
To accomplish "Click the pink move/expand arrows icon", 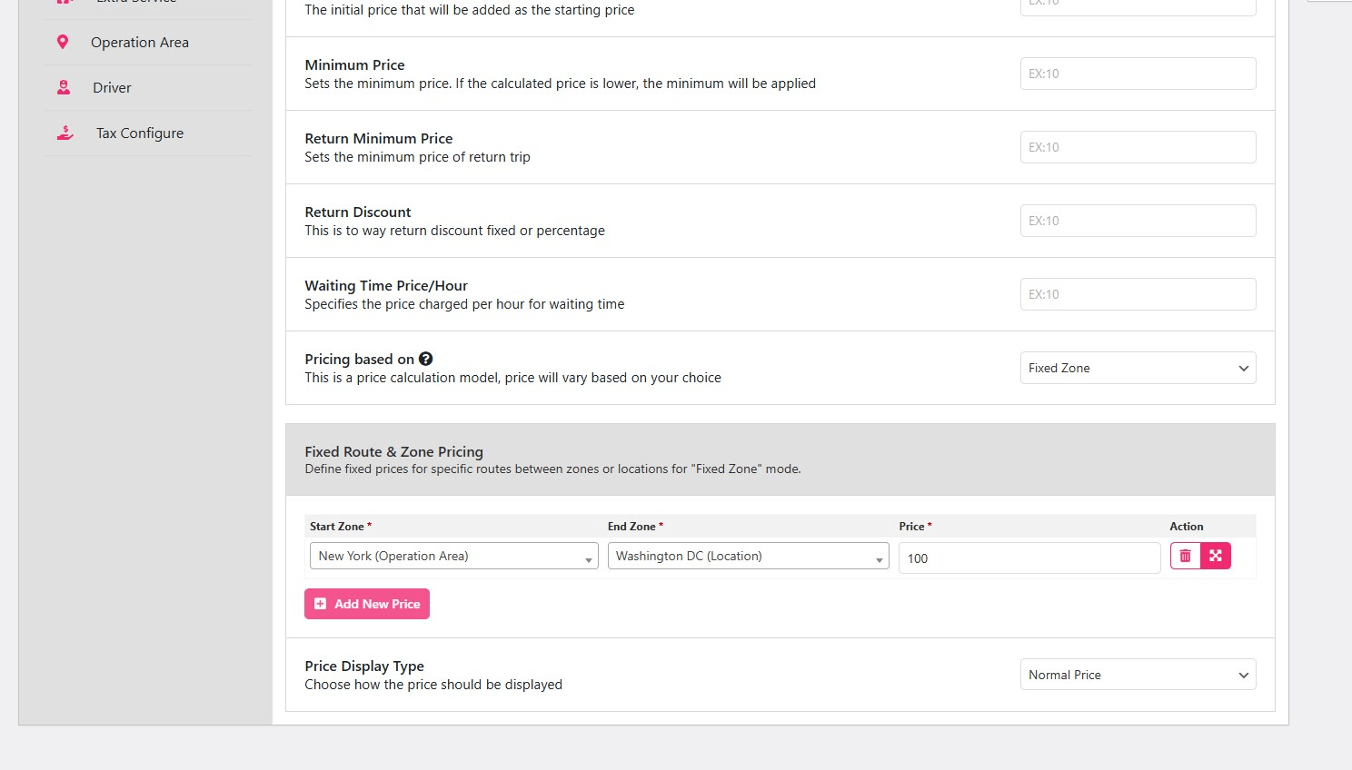I will tap(1216, 556).
